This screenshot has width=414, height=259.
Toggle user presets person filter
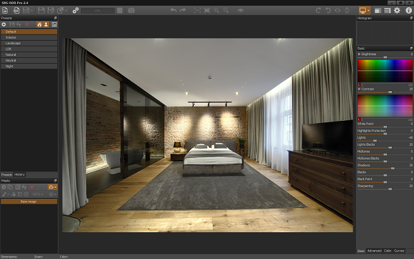(46, 24)
